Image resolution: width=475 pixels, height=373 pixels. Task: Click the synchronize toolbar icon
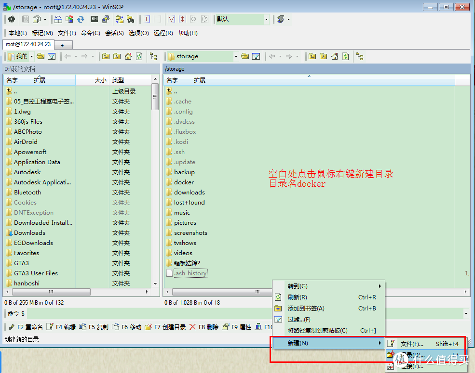[x=69, y=20]
